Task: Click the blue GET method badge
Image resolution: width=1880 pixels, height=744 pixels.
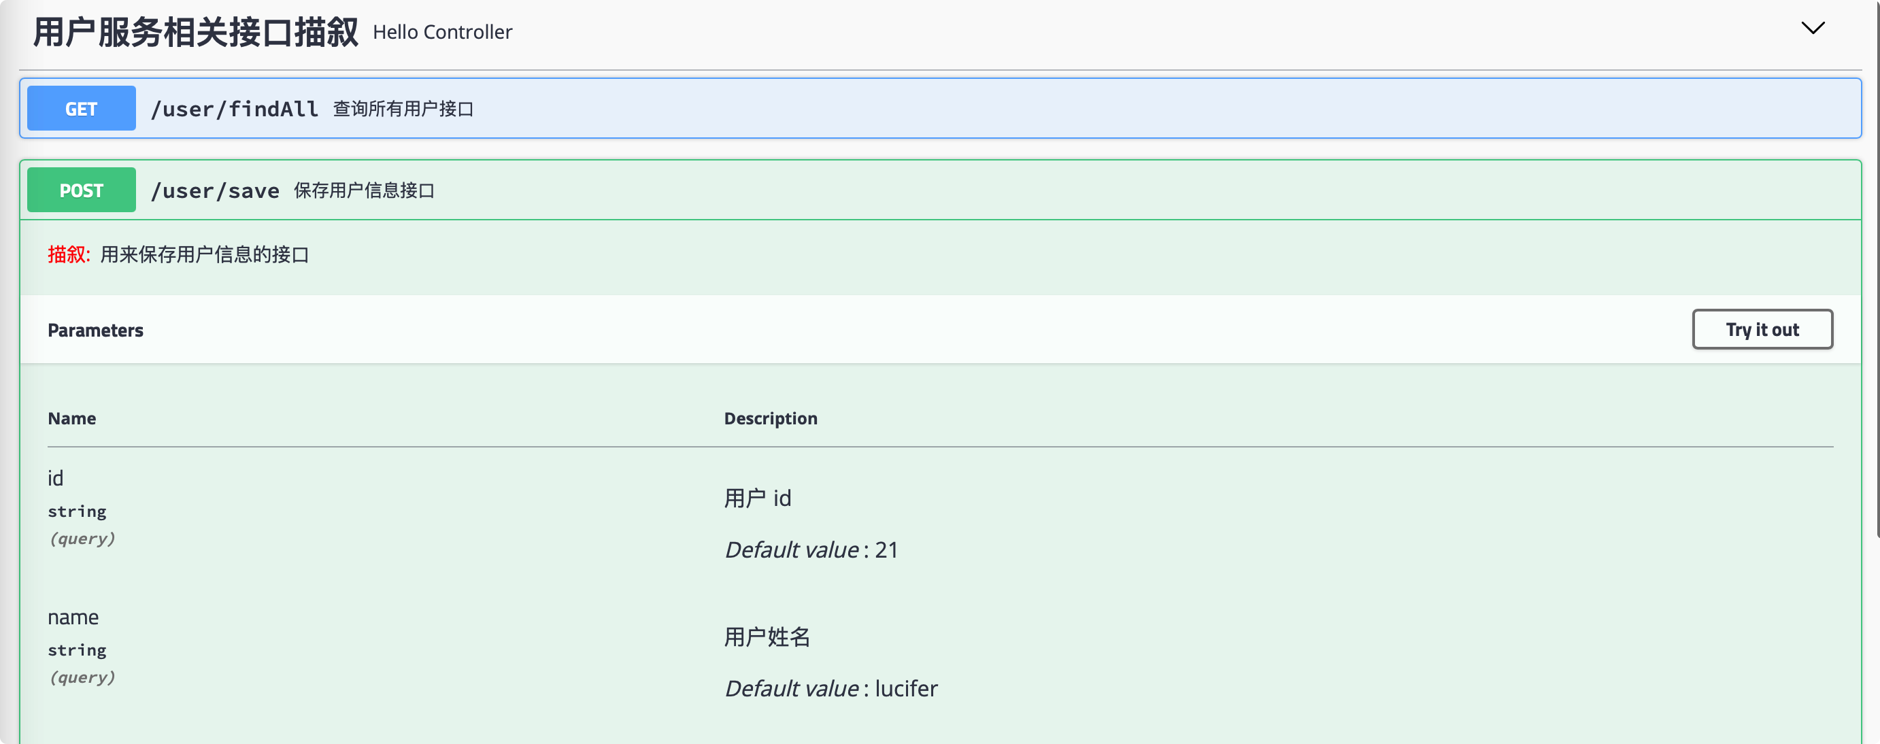Action: point(81,109)
